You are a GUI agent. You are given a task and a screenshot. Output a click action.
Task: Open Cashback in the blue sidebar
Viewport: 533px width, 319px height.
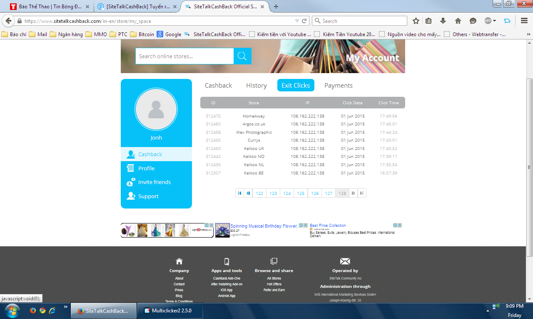(x=156, y=154)
